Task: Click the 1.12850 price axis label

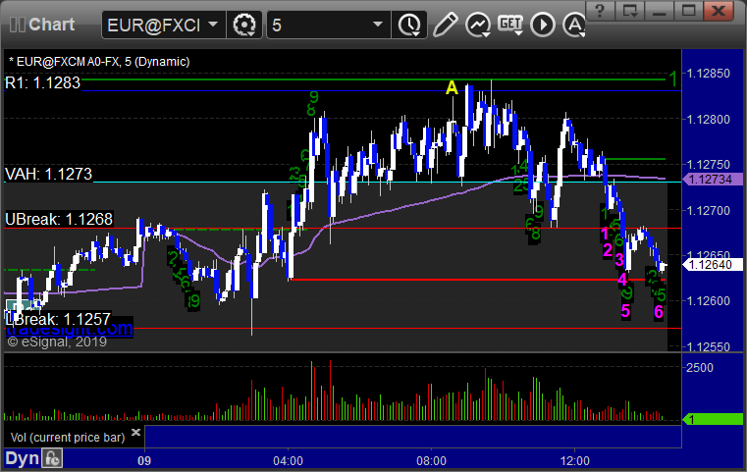Action: [x=709, y=74]
